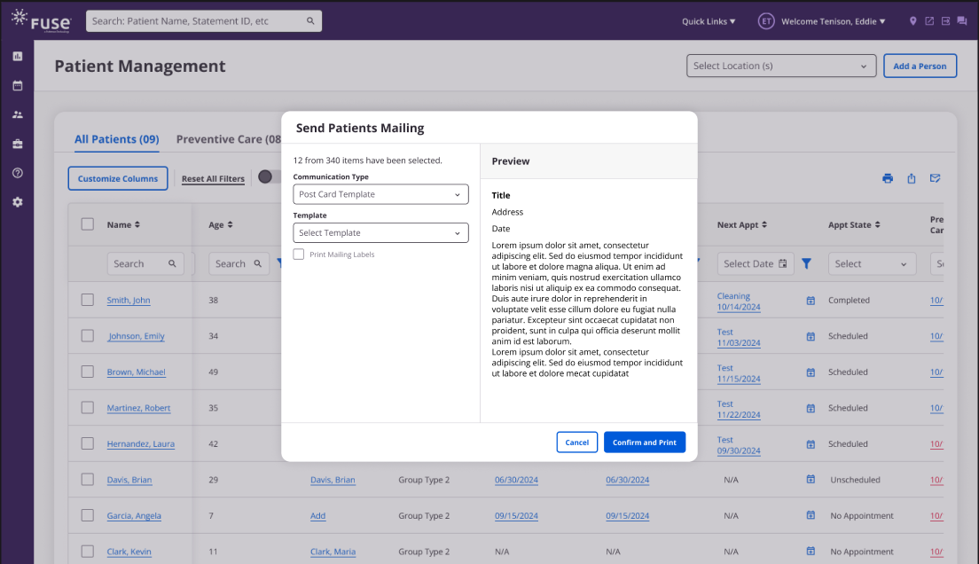The image size is (979, 564).
Task: Expand the Communication Type dropdown
Action: [380, 194]
